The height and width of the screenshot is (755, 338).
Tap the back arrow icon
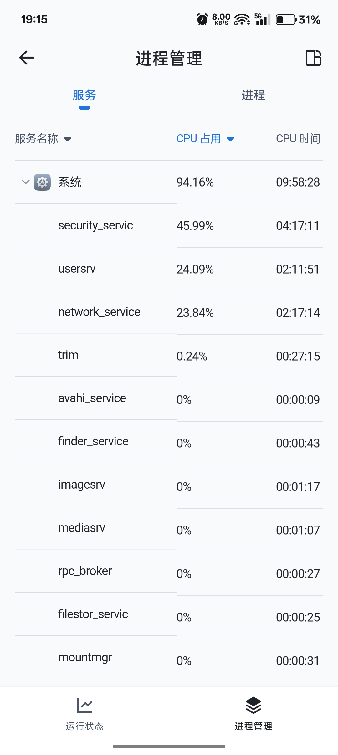[x=26, y=58]
